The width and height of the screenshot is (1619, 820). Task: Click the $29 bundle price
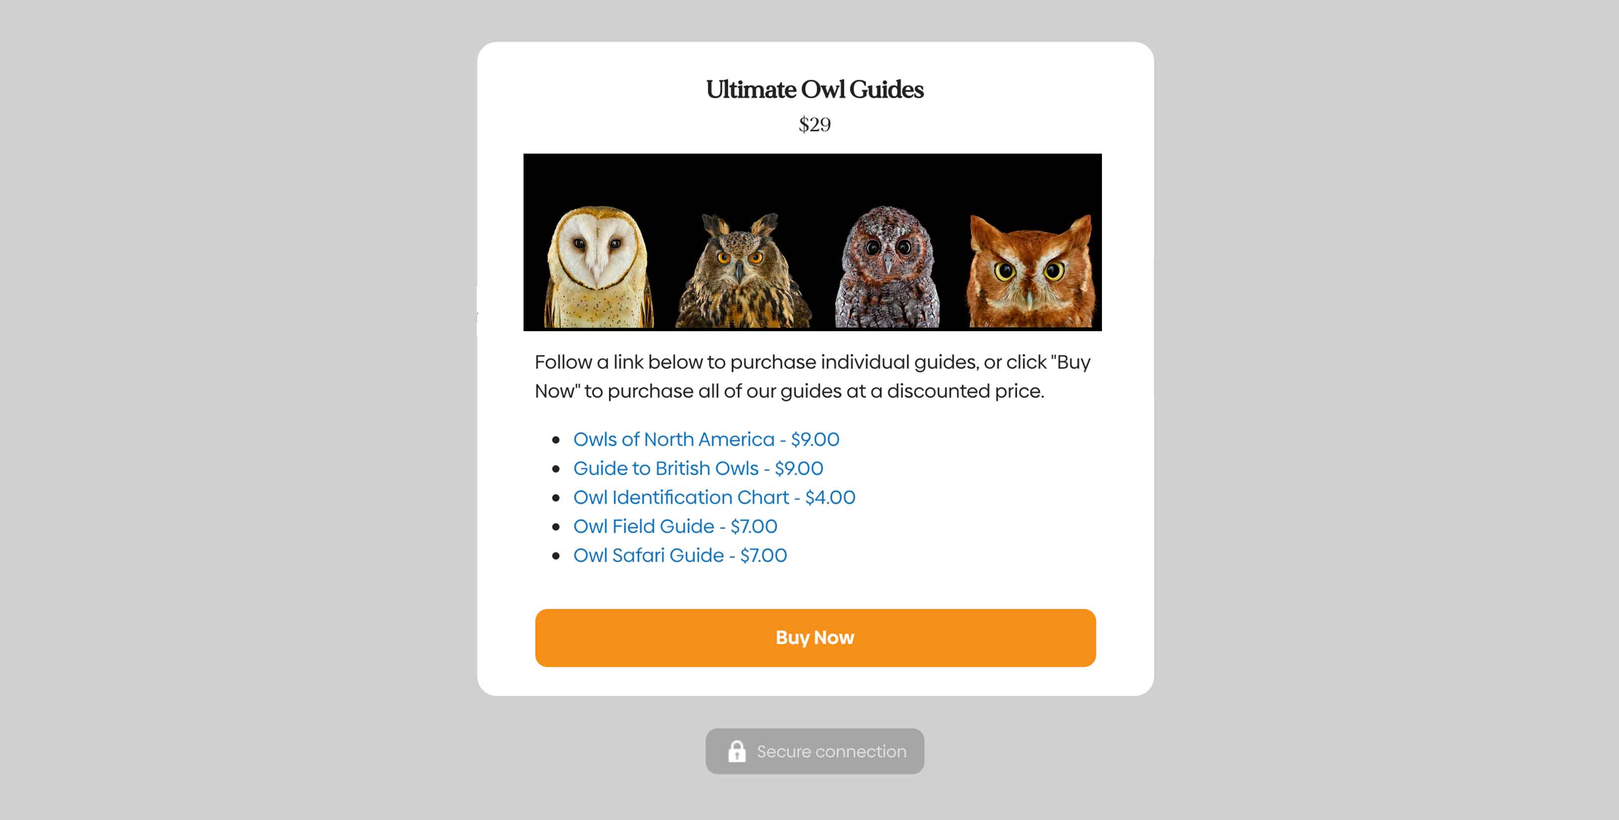tap(814, 124)
